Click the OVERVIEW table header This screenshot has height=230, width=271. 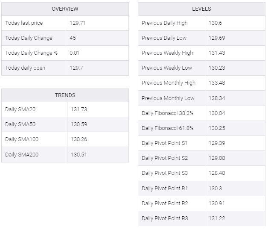coord(65,9)
